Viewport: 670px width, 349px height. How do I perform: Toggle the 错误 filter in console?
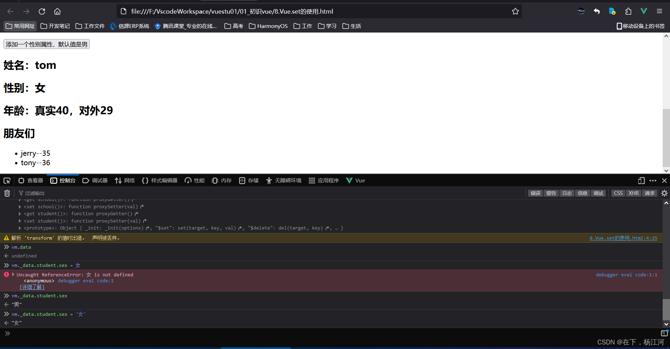point(535,193)
